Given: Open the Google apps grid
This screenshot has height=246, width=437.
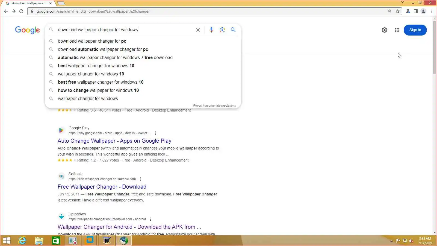Looking at the screenshot, I should click(x=397, y=30).
